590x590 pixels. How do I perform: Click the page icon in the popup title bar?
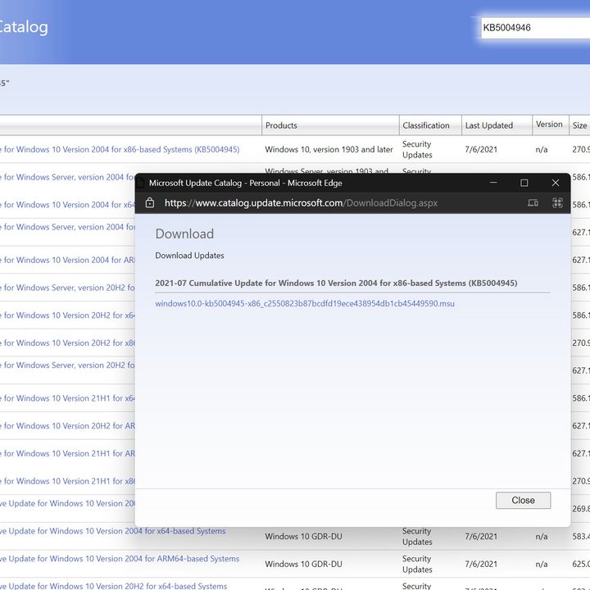(x=140, y=183)
